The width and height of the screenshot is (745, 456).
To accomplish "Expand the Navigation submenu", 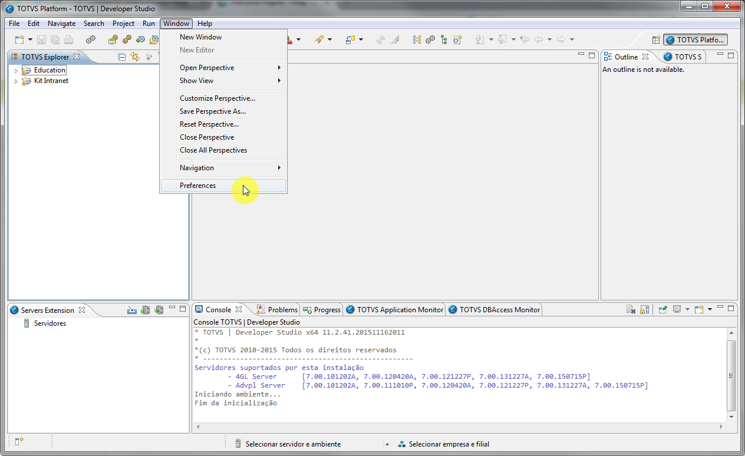I will [223, 168].
